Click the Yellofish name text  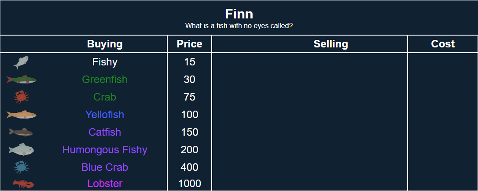click(105, 115)
